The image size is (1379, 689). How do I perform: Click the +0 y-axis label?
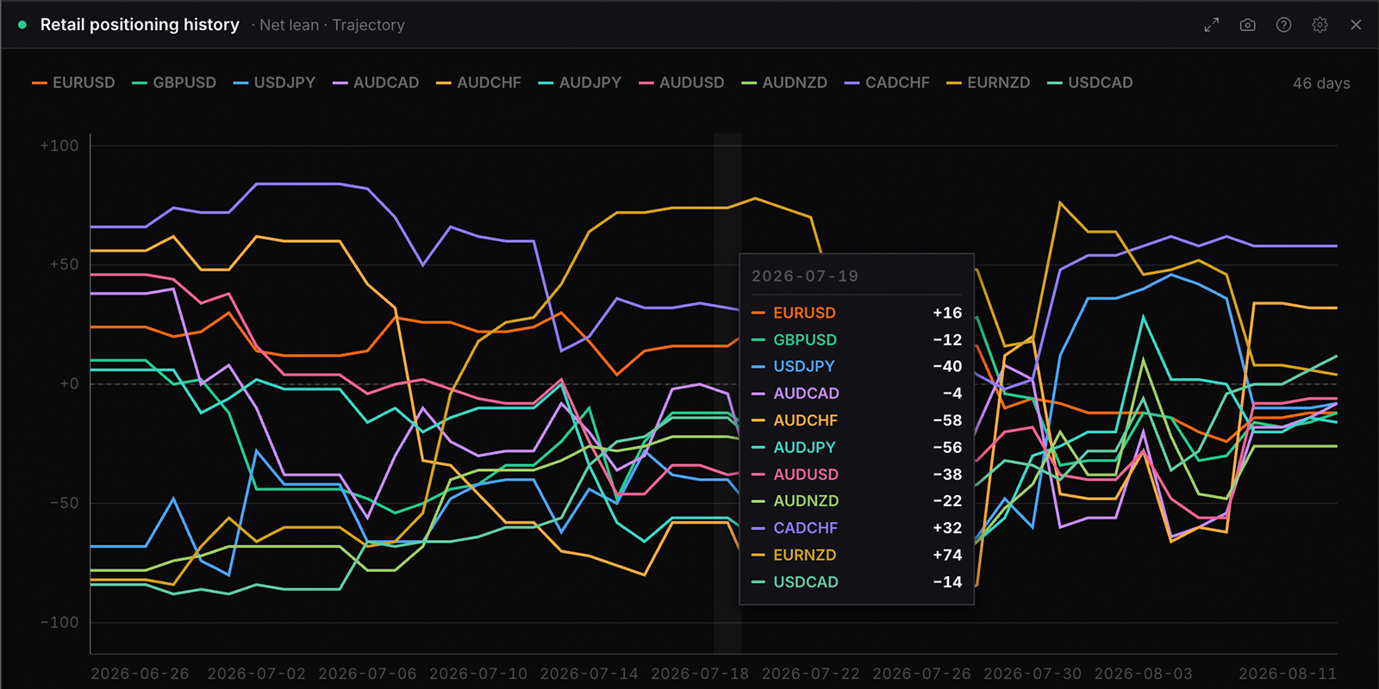69,383
